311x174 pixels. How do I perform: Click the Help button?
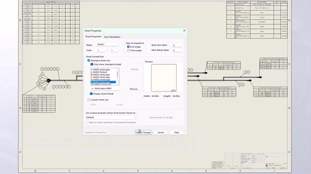click(177, 132)
